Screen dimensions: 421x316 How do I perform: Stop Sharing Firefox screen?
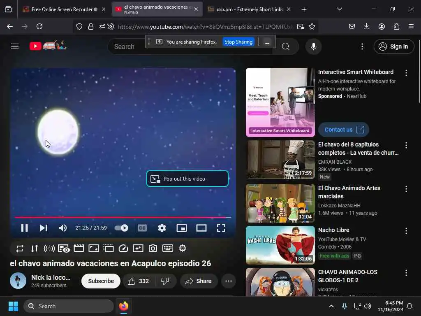click(x=238, y=42)
